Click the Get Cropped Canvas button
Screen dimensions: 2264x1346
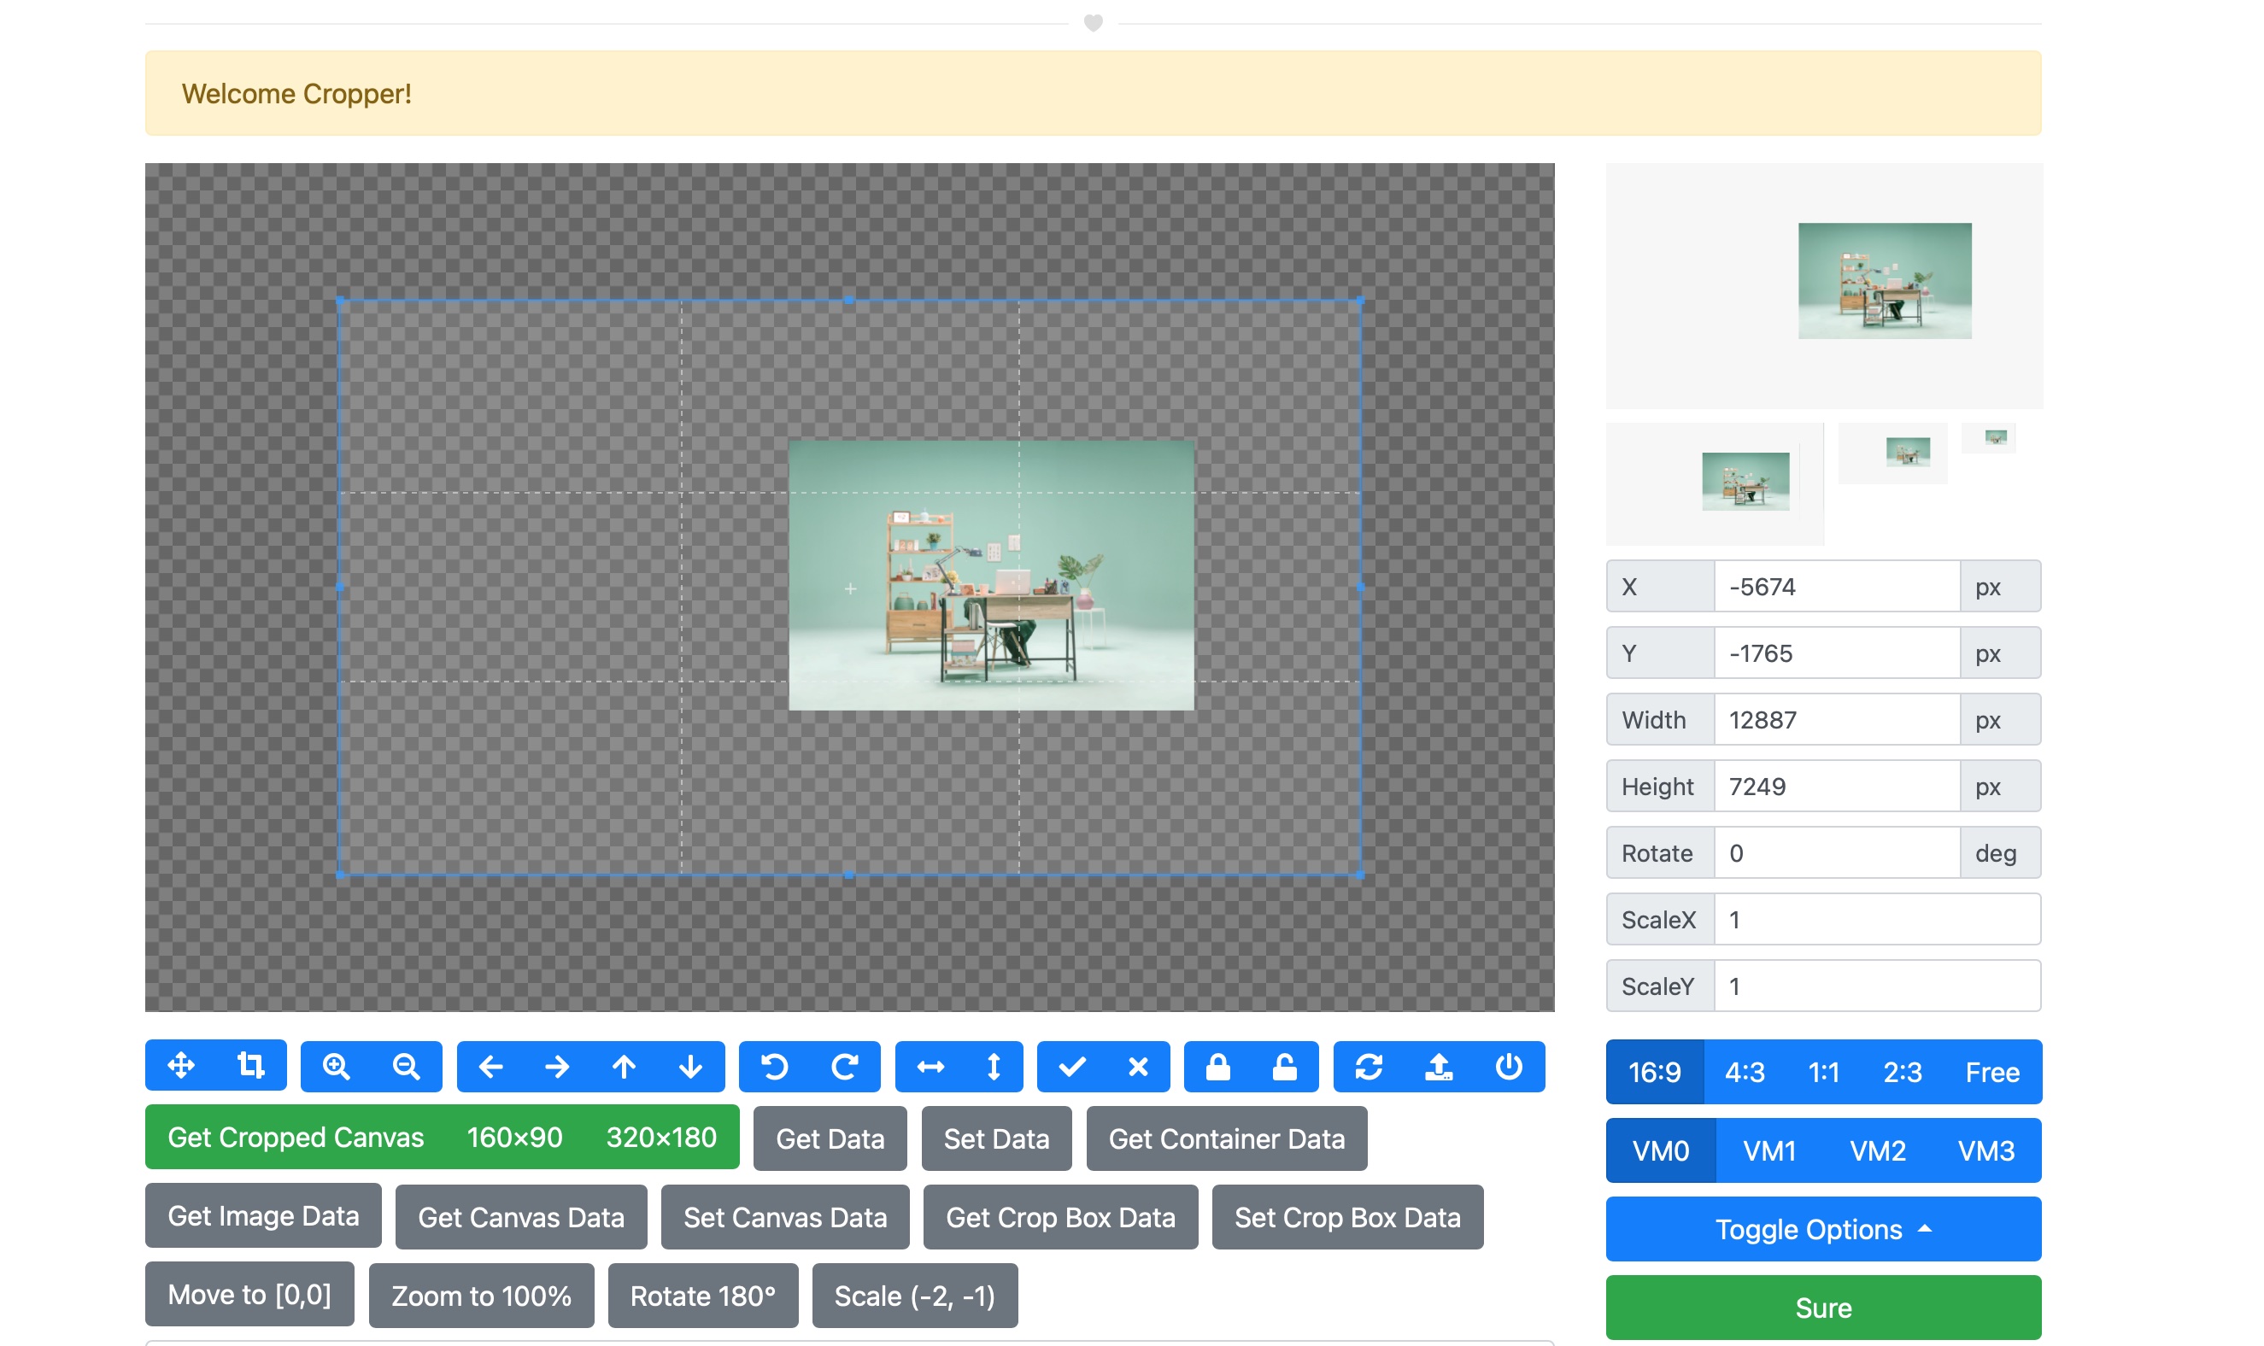295,1138
